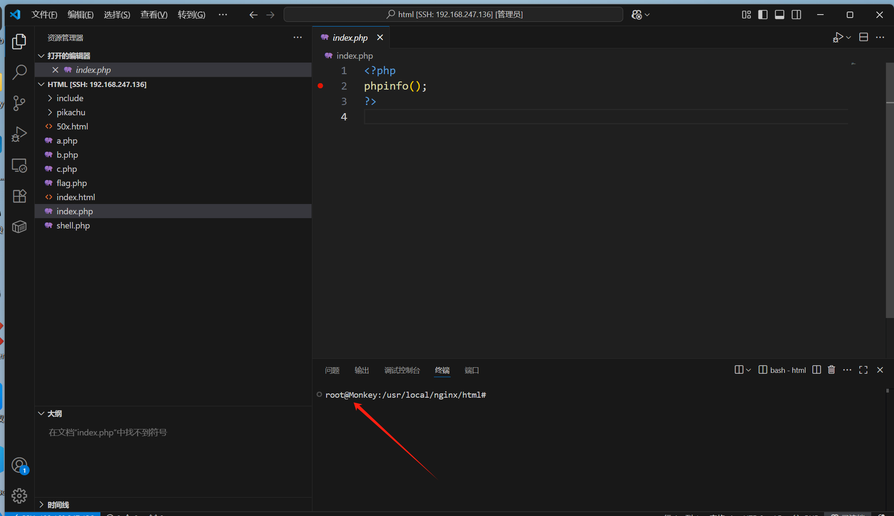Toggle the bottom panel layout button
894x516 pixels.
tap(779, 15)
